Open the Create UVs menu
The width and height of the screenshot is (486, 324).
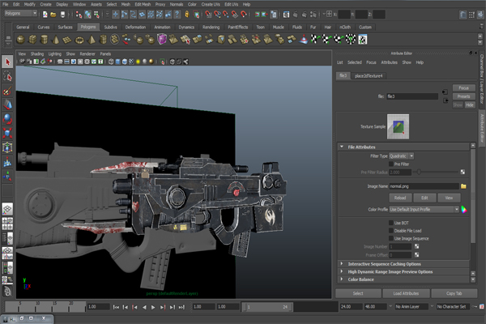[x=211, y=4]
